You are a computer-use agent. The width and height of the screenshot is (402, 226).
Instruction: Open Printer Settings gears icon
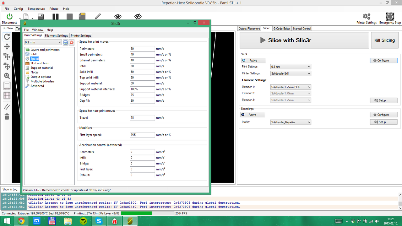pyautogui.click(x=367, y=16)
